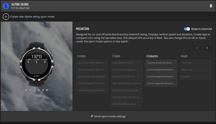Viewport: 216px width, 124px height.
Task: Click the plus circle to create a sport mode
Action: 6,17
